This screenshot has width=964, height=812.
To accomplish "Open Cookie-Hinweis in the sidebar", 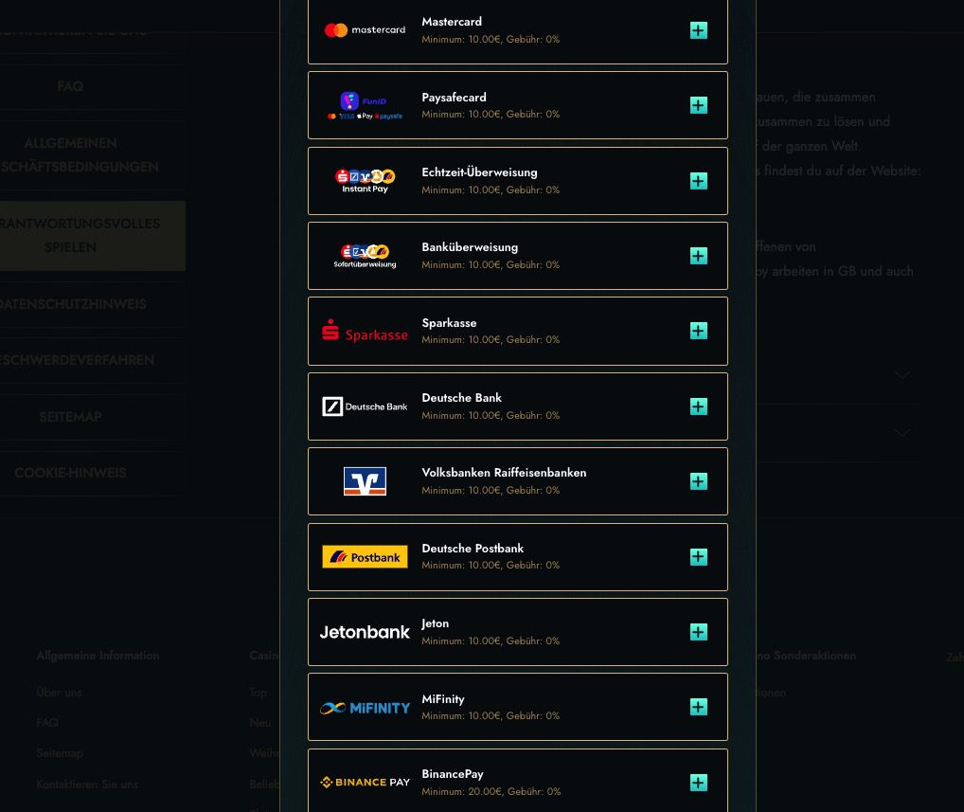I will 70,473.
